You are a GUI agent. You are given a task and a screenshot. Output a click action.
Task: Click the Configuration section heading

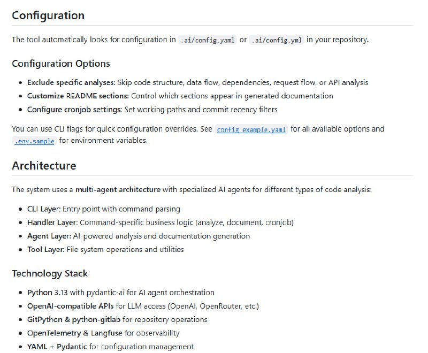coord(48,16)
